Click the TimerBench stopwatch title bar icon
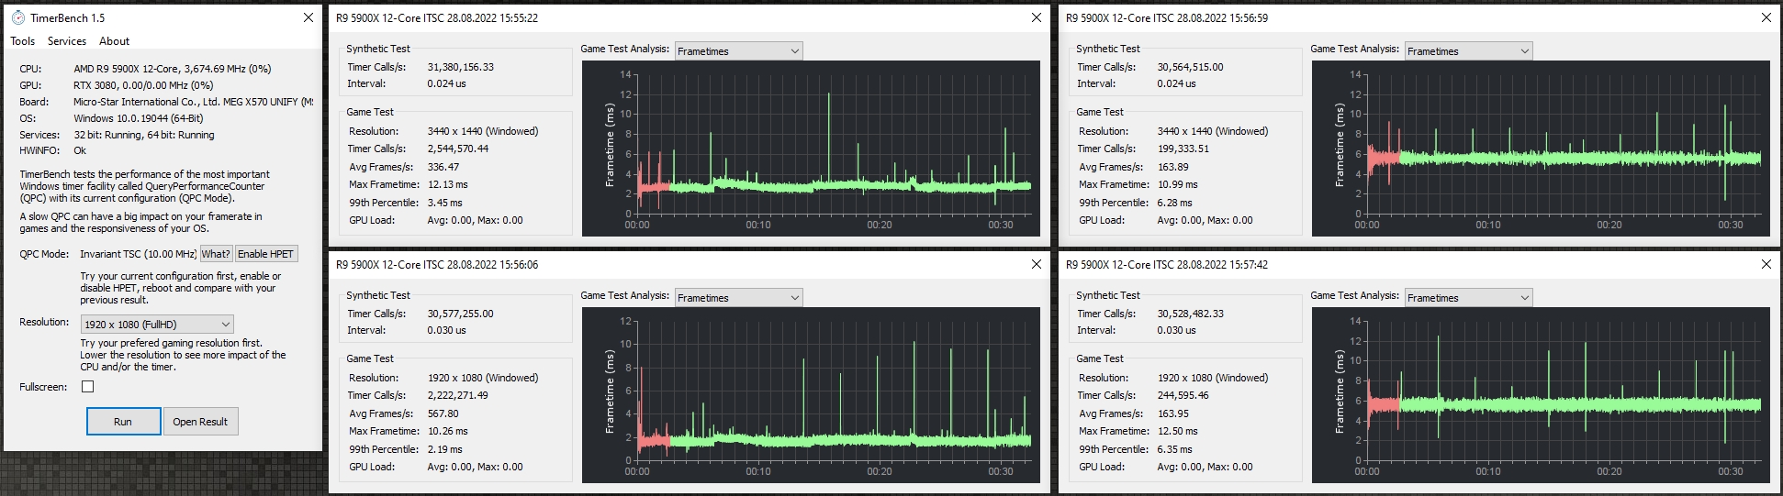This screenshot has width=1783, height=496. click(17, 17)
